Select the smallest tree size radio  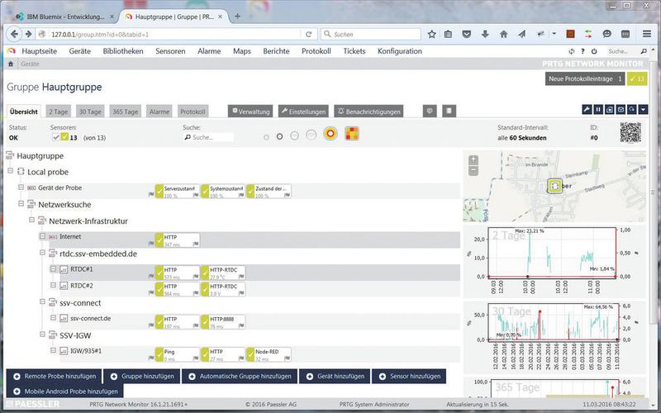pos(266,137)
